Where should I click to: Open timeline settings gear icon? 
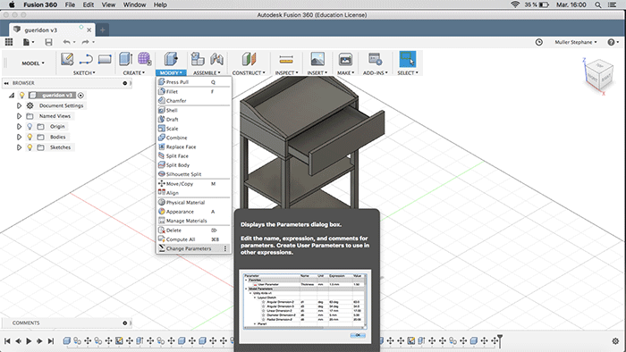pos(615,341)
